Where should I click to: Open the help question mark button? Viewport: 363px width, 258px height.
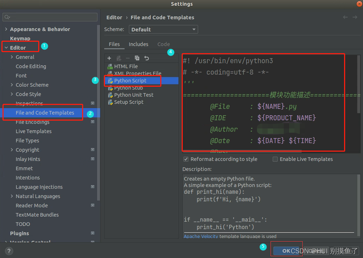[x=9, y=251]
